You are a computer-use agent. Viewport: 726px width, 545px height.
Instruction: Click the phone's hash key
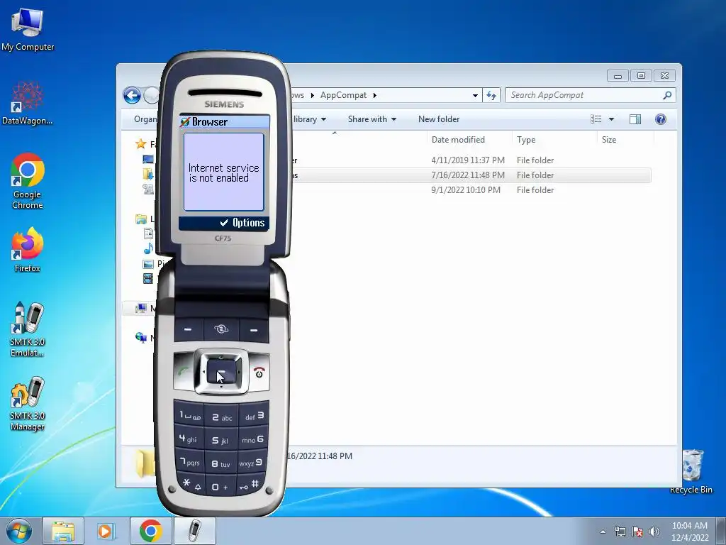pyautogui.click(x=250, y=485)
